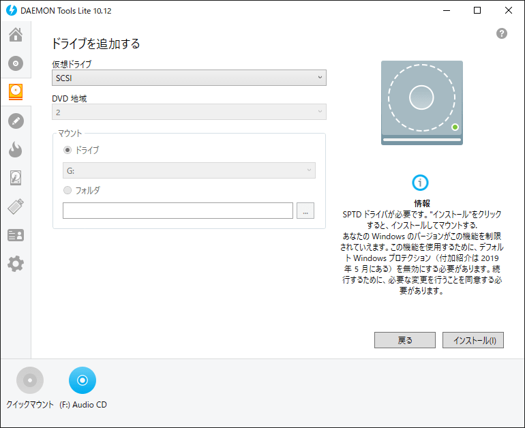Expand the 仮想ドライブ SCSI dropdown
The height and width of the screenshot is (428, 525).
[x=189, y=78]
